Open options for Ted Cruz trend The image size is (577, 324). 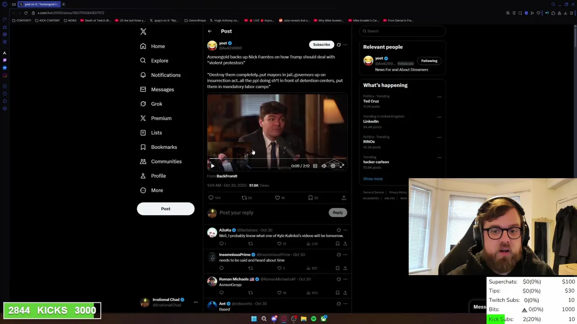[439, 97]
